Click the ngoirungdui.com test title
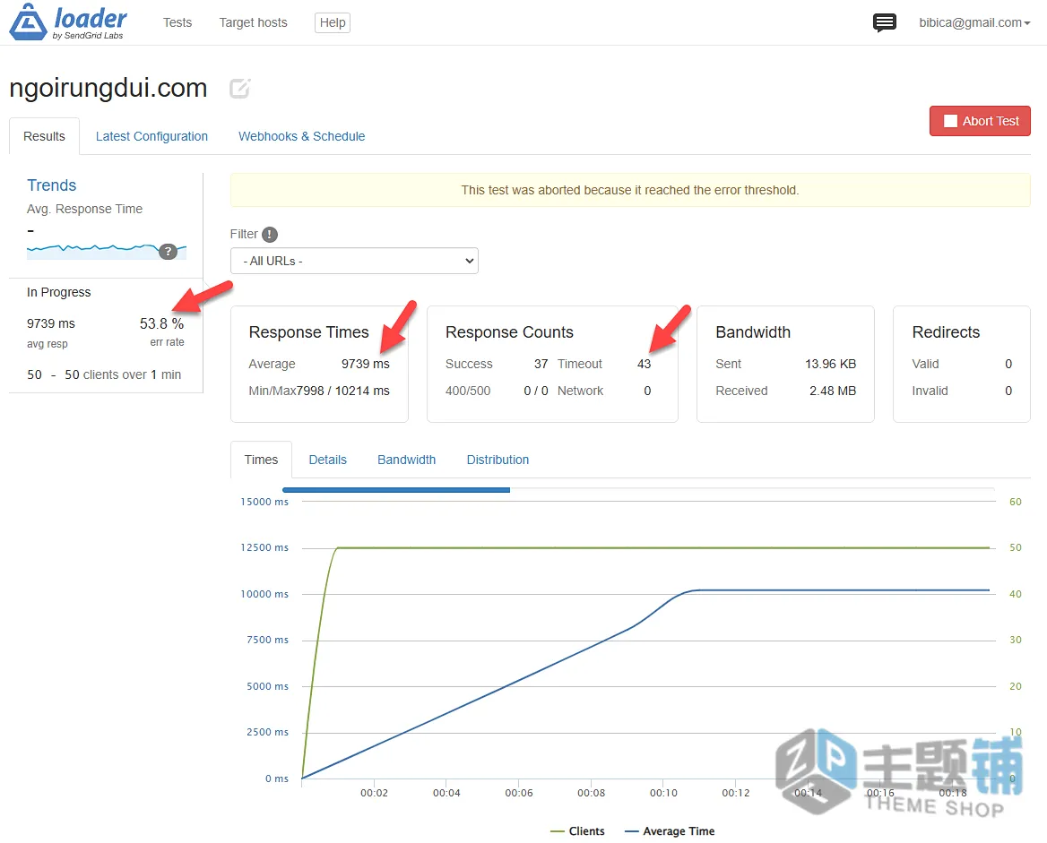The height and width of the screenshot is (843, 1047). click(x=108, y=88)
